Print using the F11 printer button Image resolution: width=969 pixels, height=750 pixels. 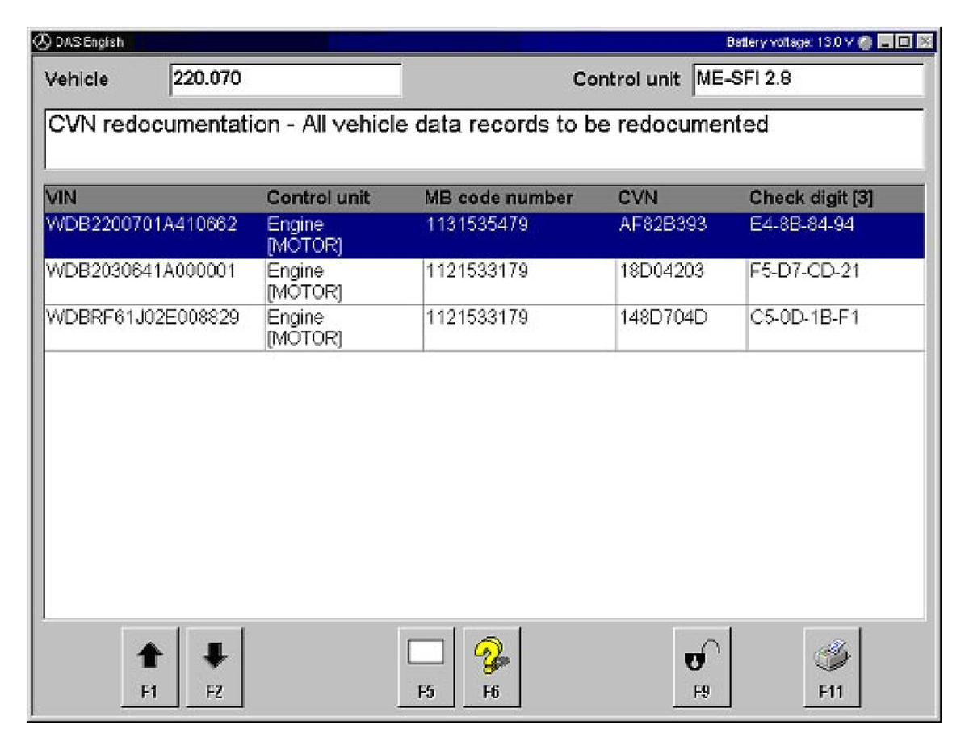point(832,666)
